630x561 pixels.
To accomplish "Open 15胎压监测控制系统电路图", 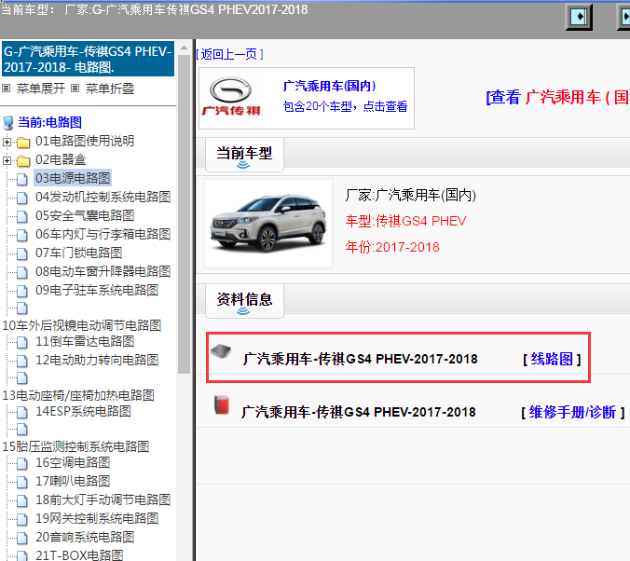I will pos(75,446).
